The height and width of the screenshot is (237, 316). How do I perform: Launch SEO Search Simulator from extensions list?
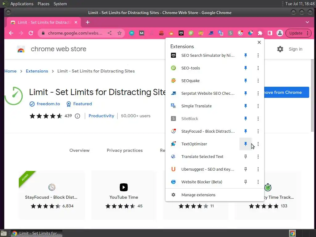tap(202, 55)
